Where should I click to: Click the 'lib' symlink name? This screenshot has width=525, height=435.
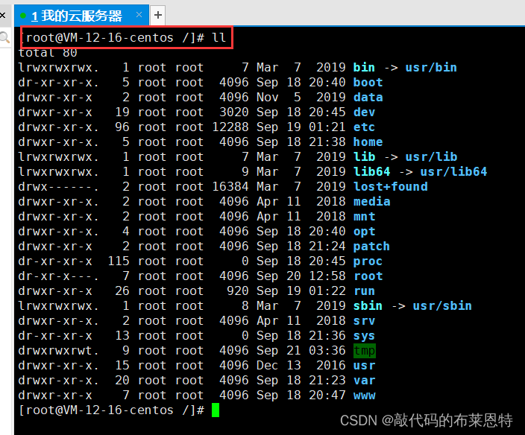[364, 157]
